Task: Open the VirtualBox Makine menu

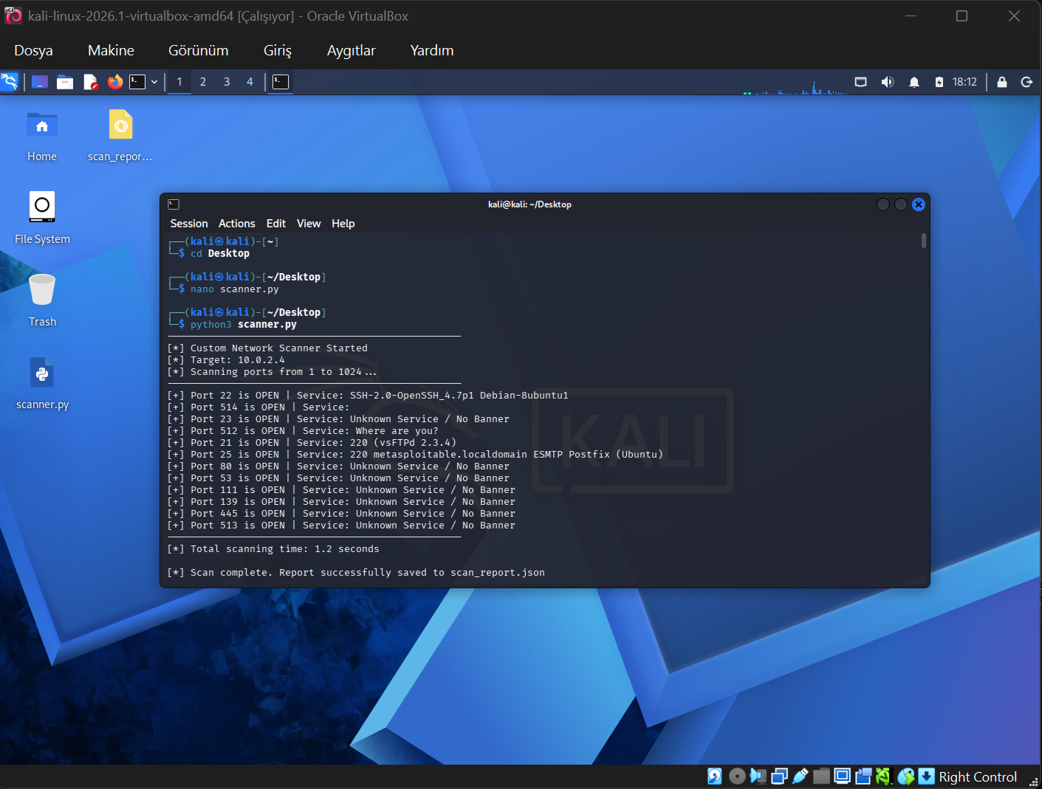Action: tap(111, 50)
